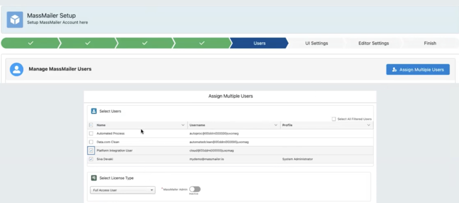Open the Profile column filter chevron
This screenshot has height=203, width=459.
pyautogui.click(x=368, y=125)
